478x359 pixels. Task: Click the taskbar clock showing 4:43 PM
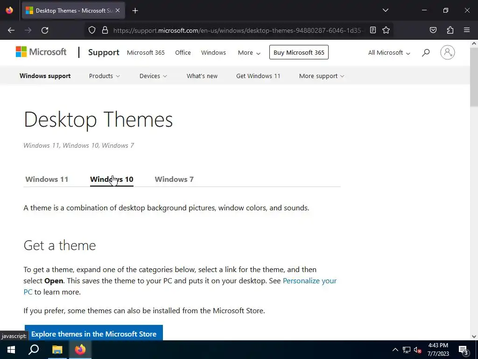click(x=438, y=350)
